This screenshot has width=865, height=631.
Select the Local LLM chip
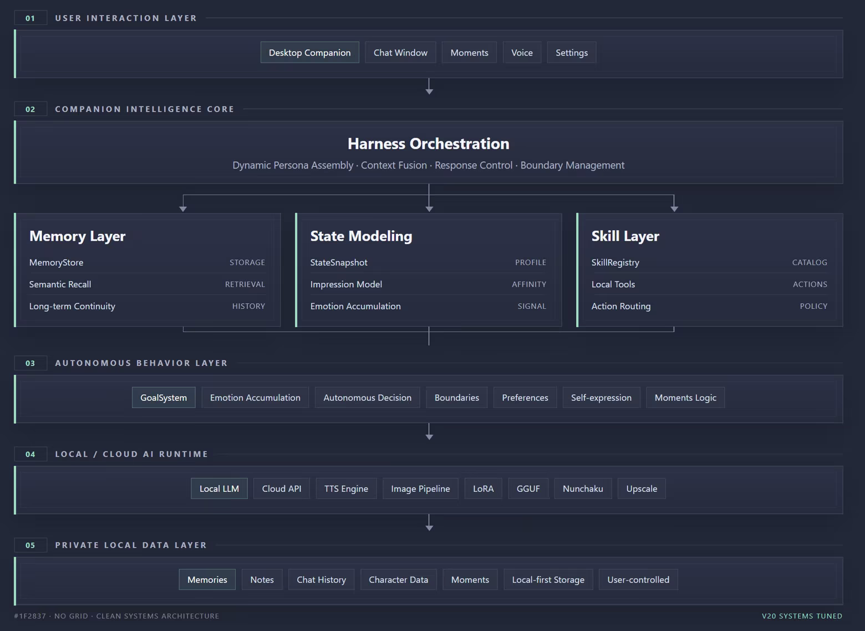(219, 488)
